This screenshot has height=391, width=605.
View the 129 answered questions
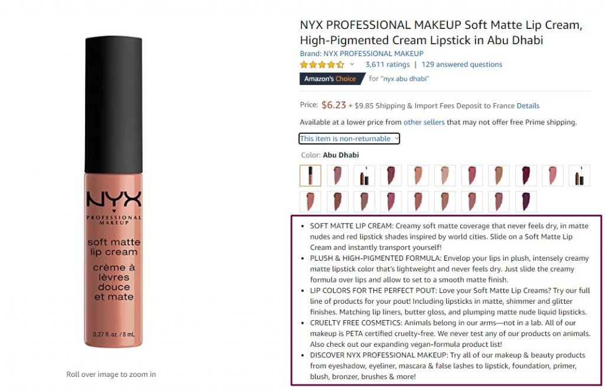(x=462, y=64)
